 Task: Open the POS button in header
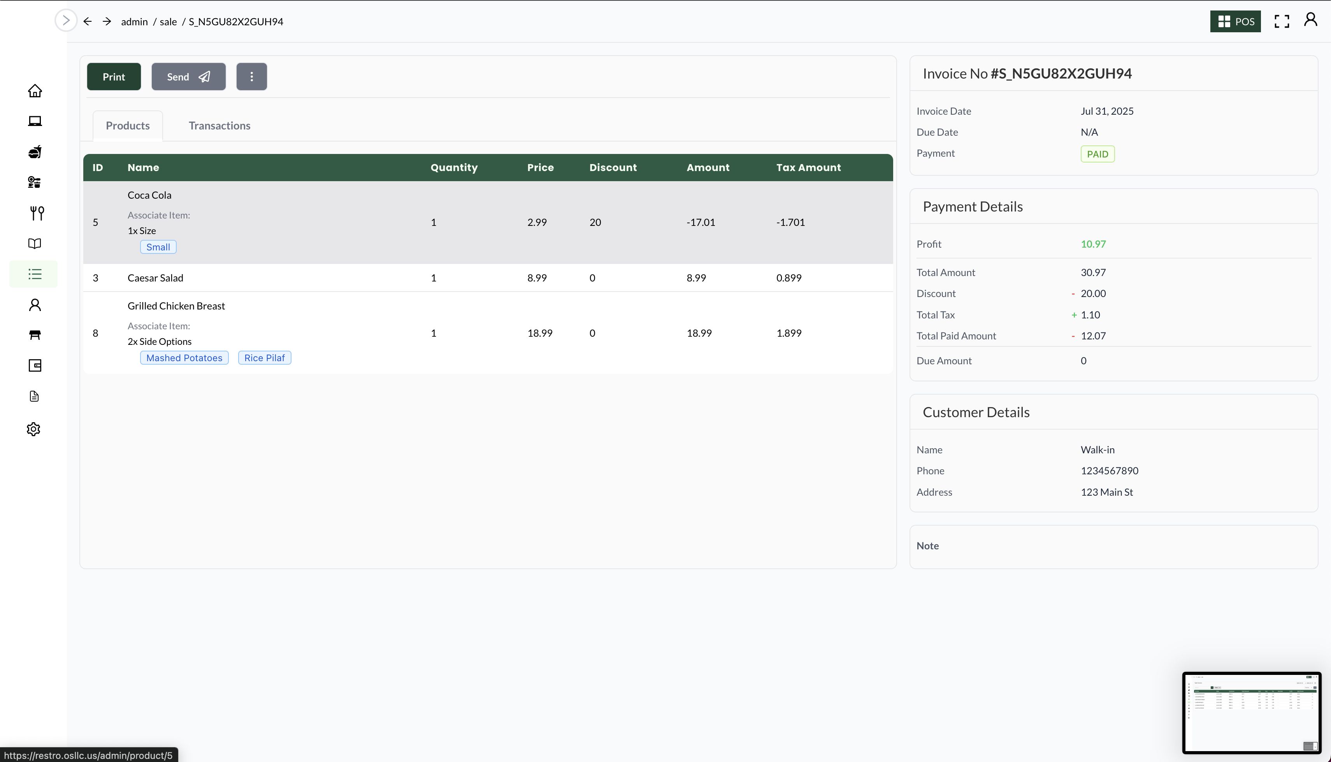[1235, 21]
